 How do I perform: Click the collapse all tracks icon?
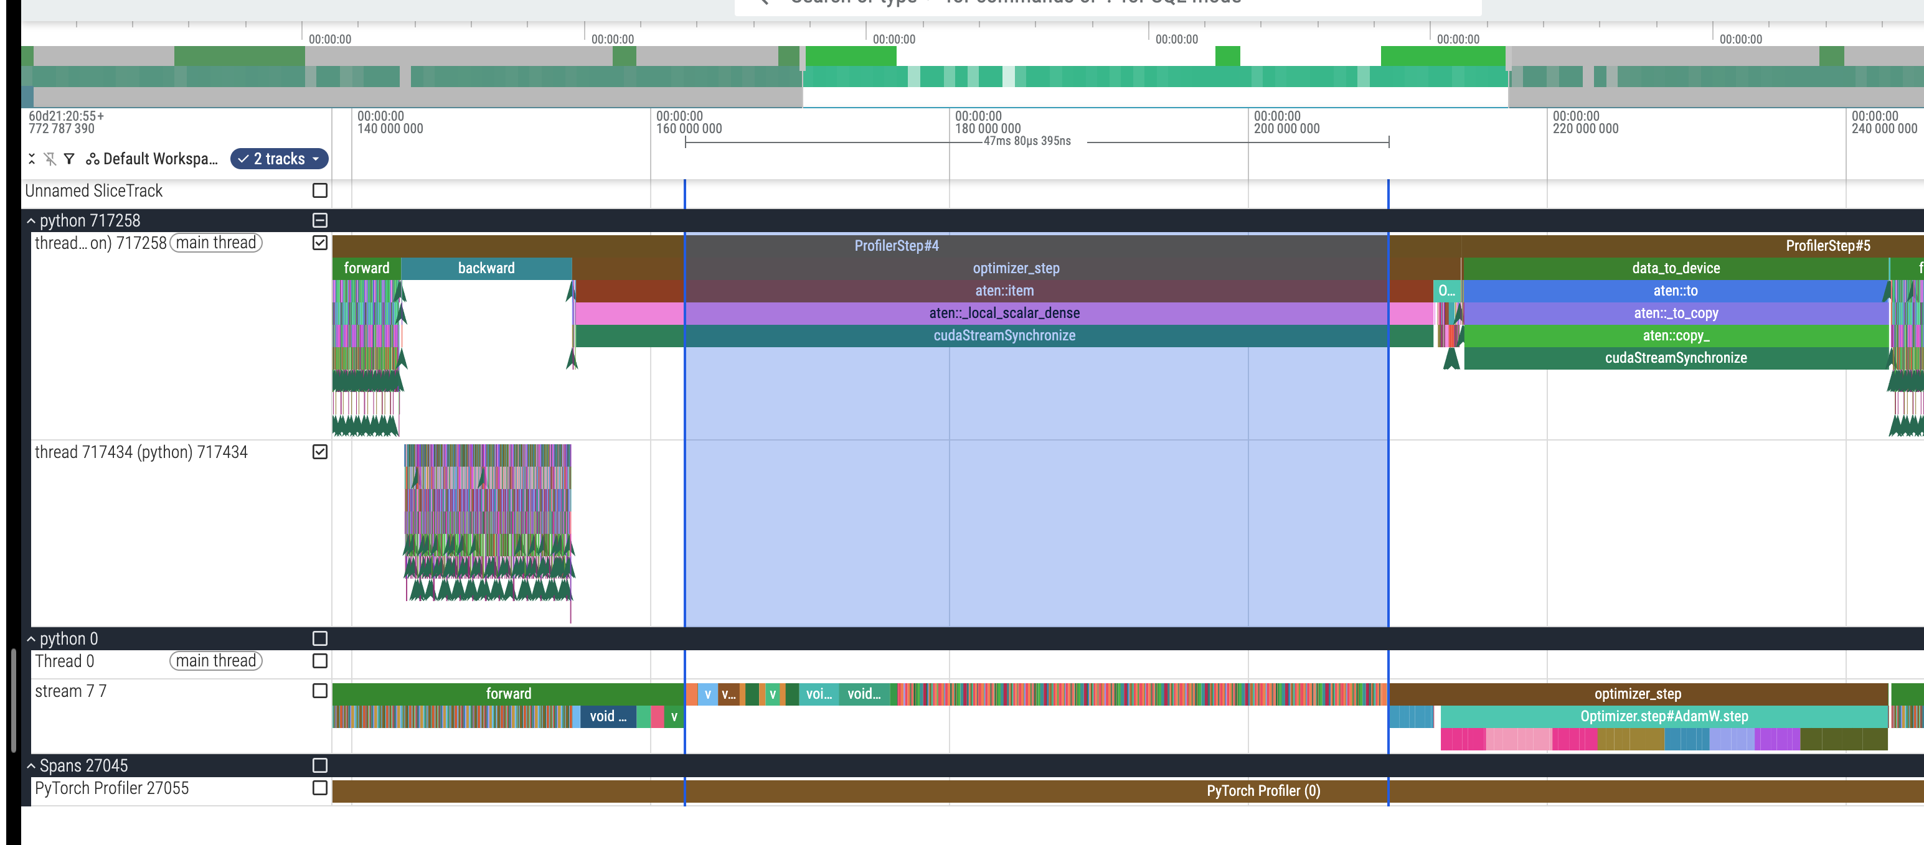pyautogui.click(x=31, y=159)
